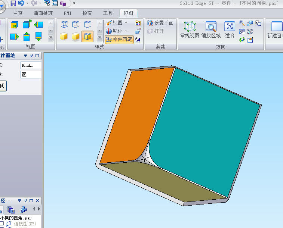The image size is (283, 228).
Task: Click the 关闭 close button in painter panel
Action: pyautogui.click(x=3, y=86)
